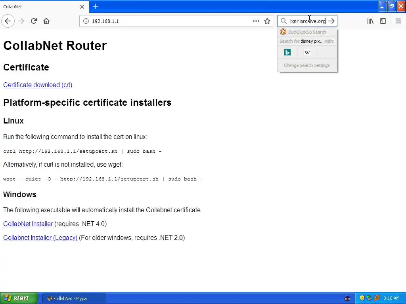Show site information for 192.168.1.1
Viewport: 406px width, 304px height.
click(x=86, y=21)
